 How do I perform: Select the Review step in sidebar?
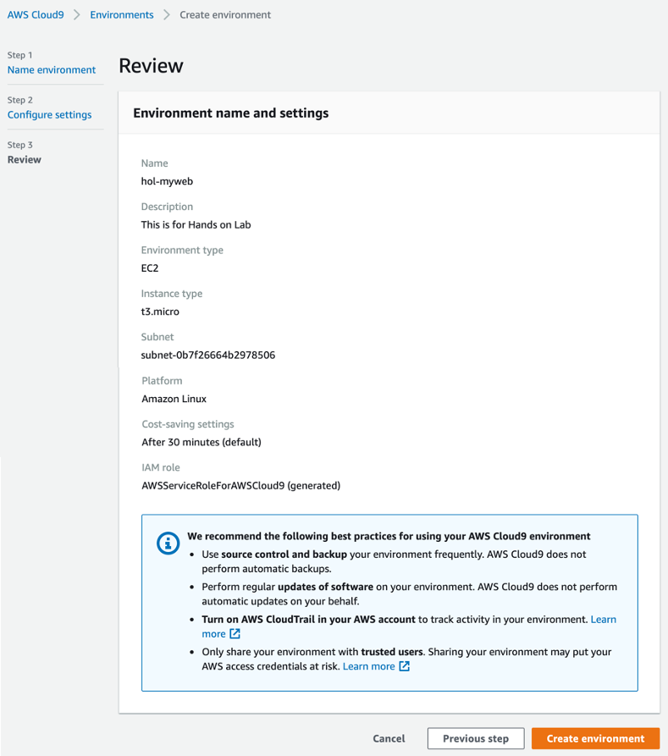pos(24,160)
